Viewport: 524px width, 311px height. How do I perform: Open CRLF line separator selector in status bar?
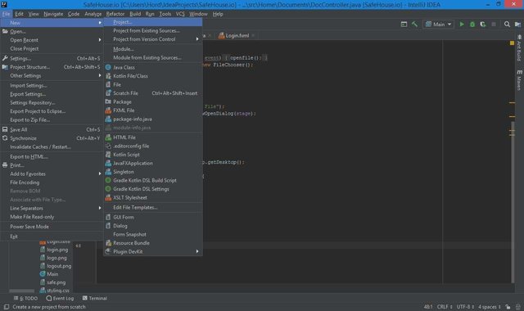coord(445,307)
